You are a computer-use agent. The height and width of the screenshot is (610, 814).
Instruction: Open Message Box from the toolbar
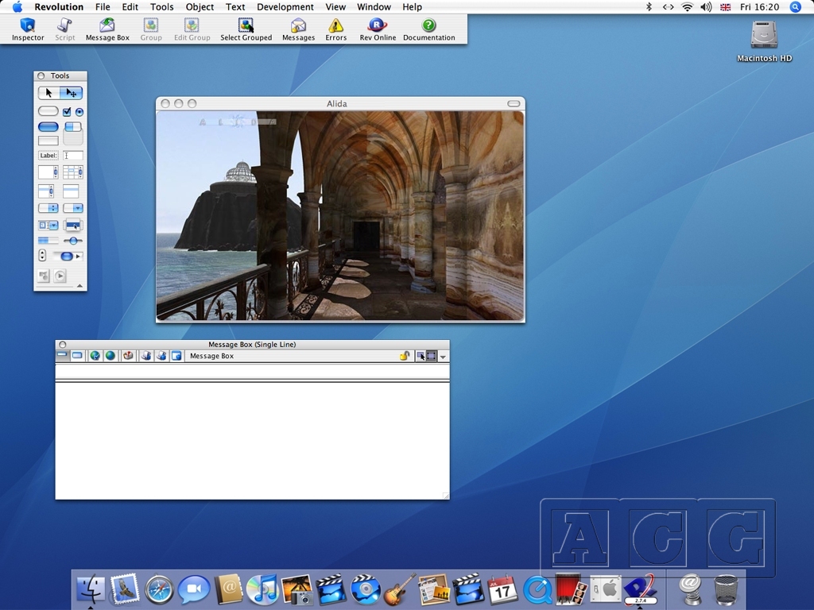pos(107,29)
